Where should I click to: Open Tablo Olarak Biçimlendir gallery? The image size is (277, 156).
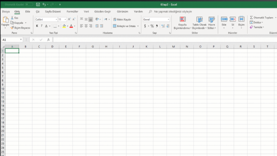point(199,23)
